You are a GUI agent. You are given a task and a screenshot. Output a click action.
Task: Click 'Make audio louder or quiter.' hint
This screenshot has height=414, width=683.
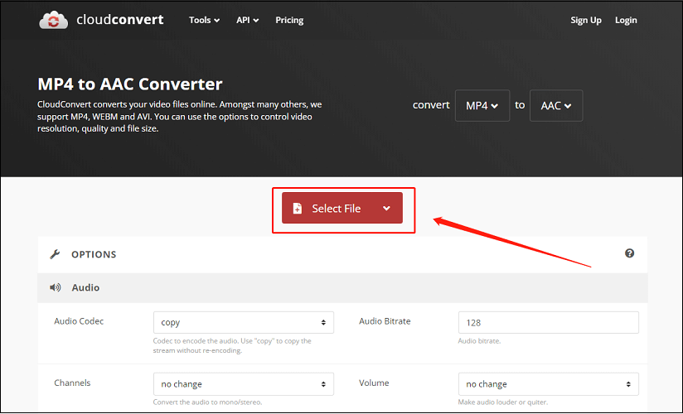502,402
